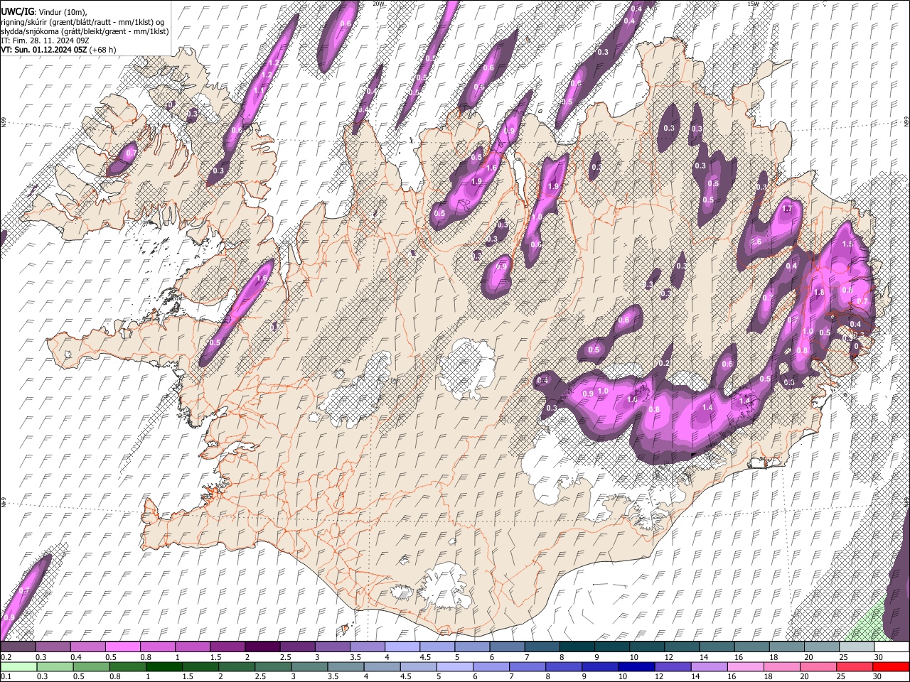The height and width of the screenshot is (682, 910).
Task: Click the '15W' longitude label
Action: click(x=752, y=4)
